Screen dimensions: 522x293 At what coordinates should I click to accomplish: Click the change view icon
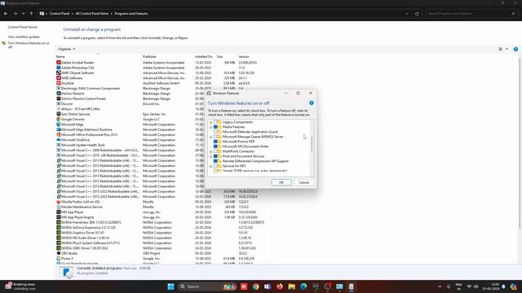(500, 49)
